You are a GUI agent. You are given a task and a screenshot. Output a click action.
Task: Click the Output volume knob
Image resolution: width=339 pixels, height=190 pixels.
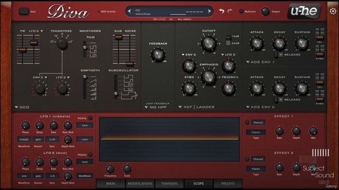(x=265, y=12)
